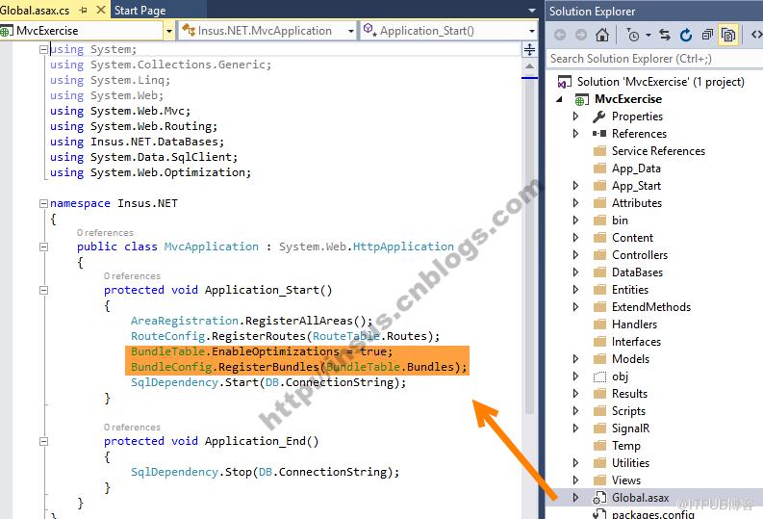This screenshot has height=519, width=763.
Task: Select the Handlers folder
Action: click(634, 324)
